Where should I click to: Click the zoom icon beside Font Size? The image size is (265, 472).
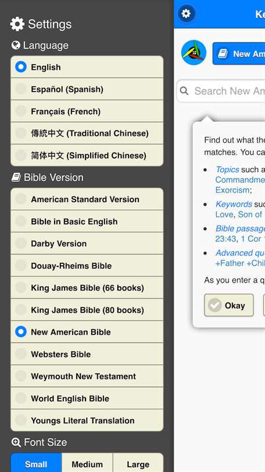click(16, 442)
